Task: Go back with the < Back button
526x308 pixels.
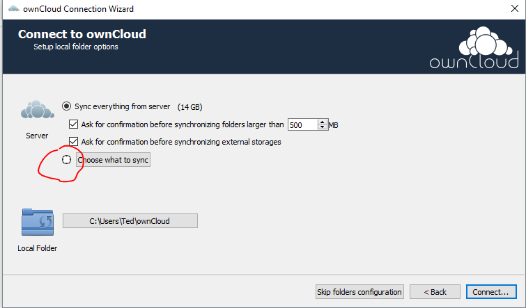Action: pos(435,292)
